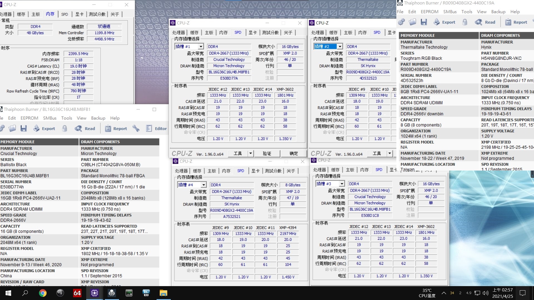Click the serial number field 4D532523

368,78
